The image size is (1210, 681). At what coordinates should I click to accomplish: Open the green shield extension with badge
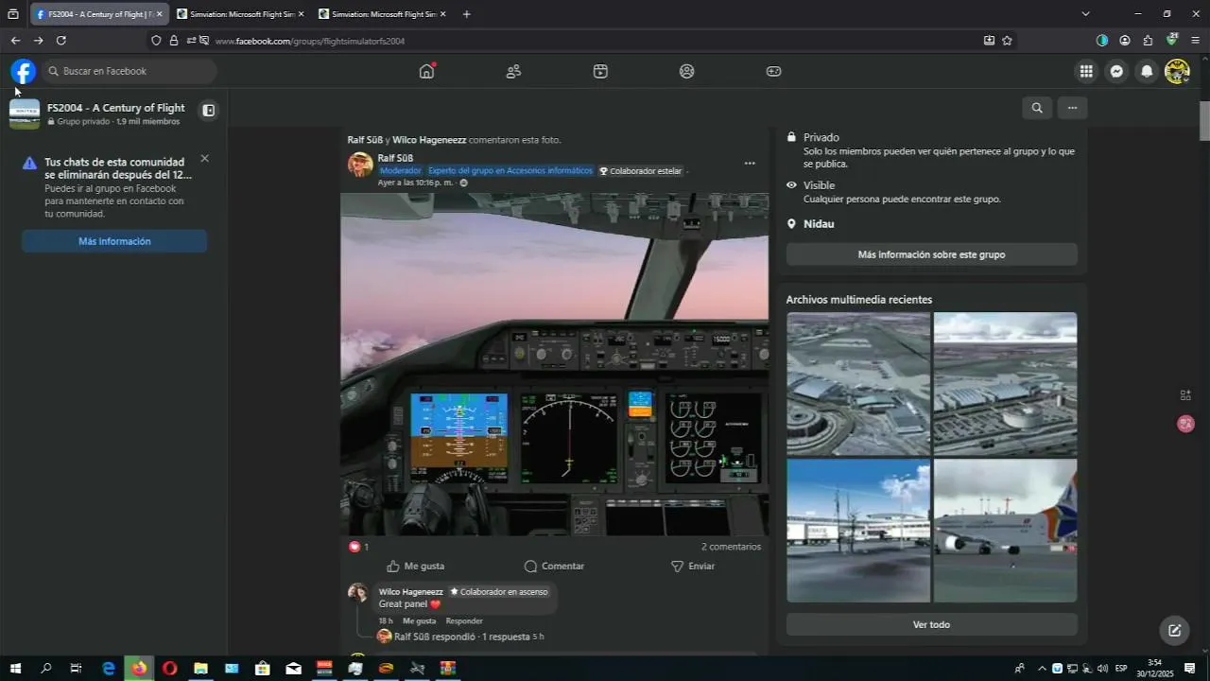[1171, 40]
